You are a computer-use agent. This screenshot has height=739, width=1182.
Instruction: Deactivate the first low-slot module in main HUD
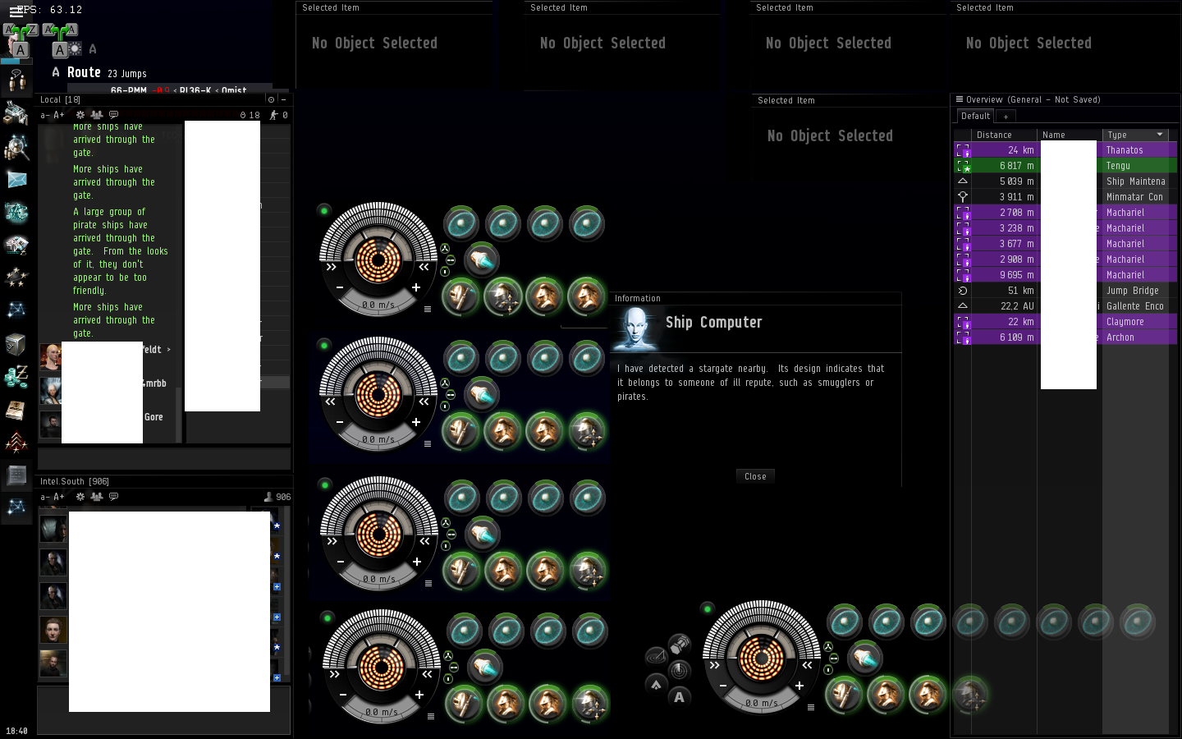844,695
